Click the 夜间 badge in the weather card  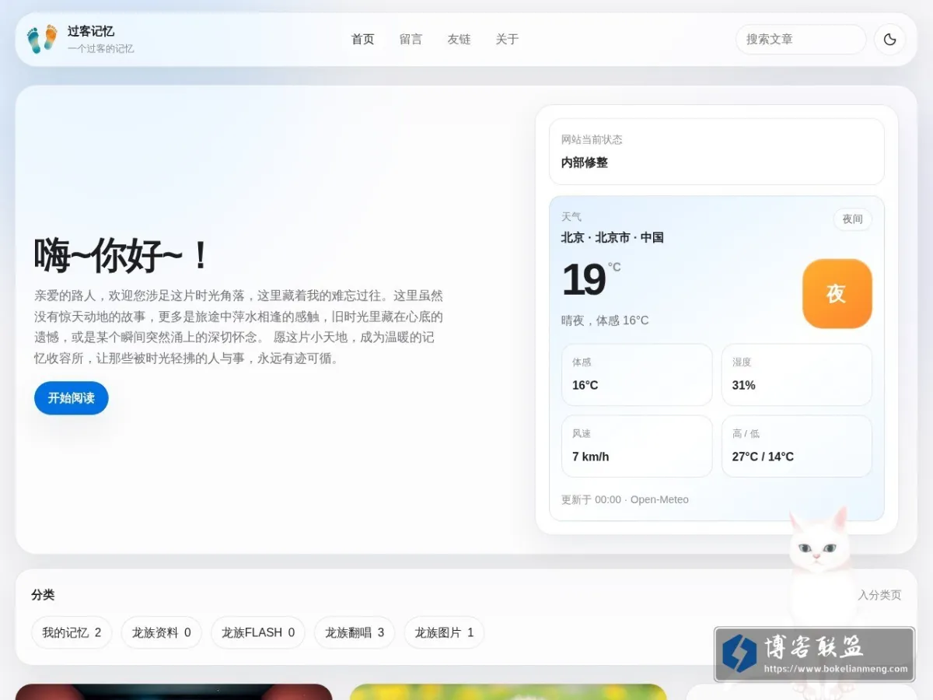(853, 219)
